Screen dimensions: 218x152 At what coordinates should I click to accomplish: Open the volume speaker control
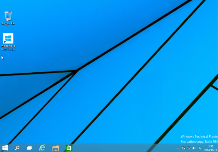coord(194,148)
